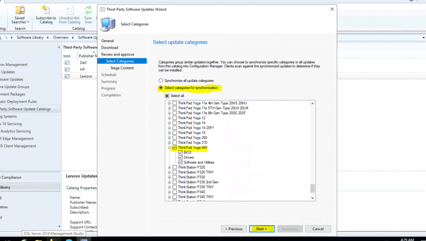This screenshot has width=426, height=241.
Task: Check the ThinkPad Yoga 370 checkbox
Action: point(175,143)
